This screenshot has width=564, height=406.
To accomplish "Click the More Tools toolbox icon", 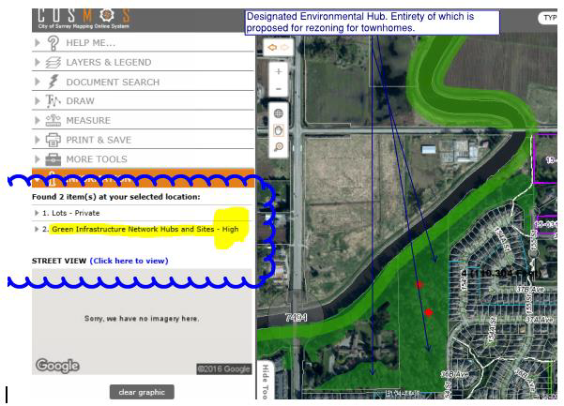I will pos(53,159).
